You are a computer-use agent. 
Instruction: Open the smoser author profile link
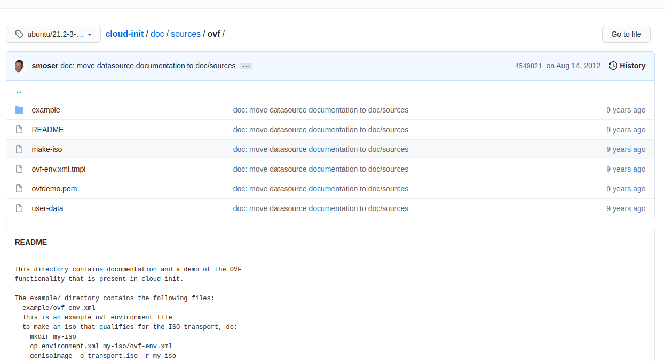[x=45, y=66]
